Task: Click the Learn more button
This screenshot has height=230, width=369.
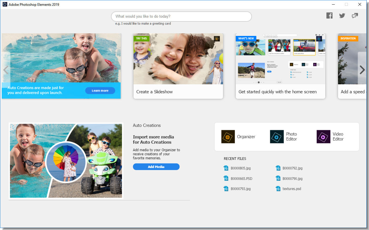Action: [100, 91]
